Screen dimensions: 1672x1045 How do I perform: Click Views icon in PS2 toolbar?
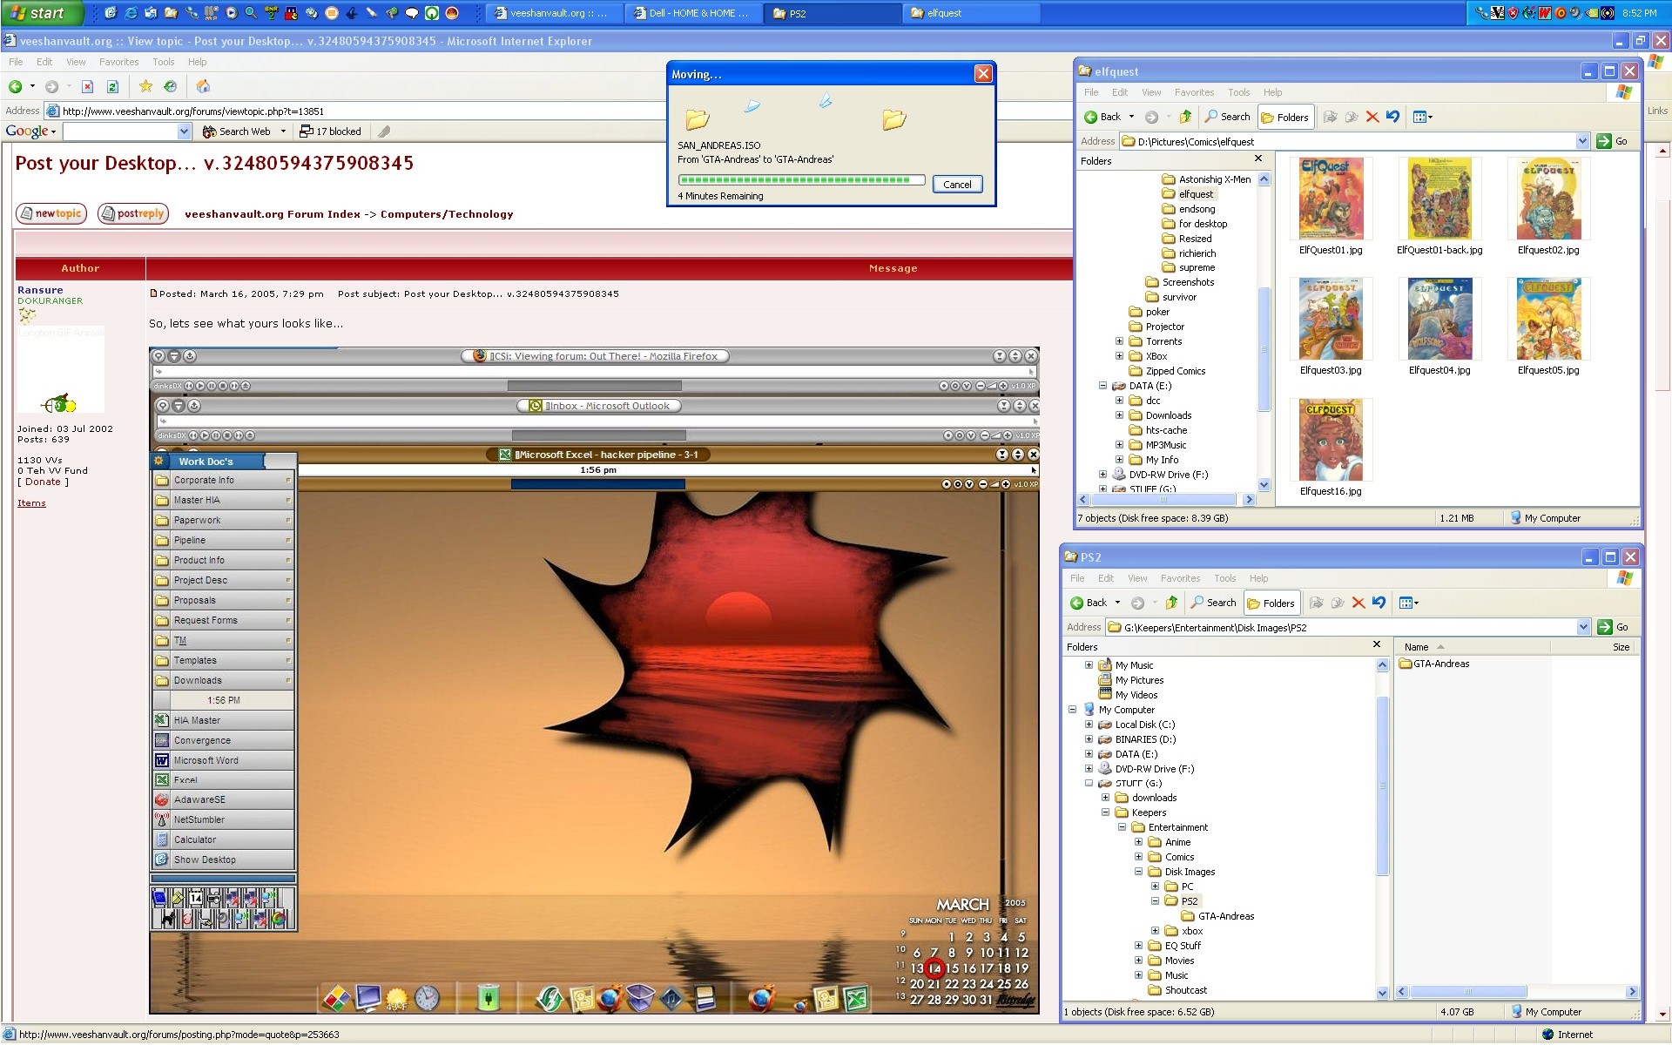click(1408, 603)
